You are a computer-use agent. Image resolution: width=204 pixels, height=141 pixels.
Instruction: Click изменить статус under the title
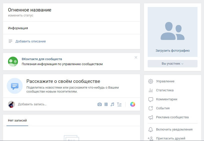pyautogui.click(x=20, y=15)
